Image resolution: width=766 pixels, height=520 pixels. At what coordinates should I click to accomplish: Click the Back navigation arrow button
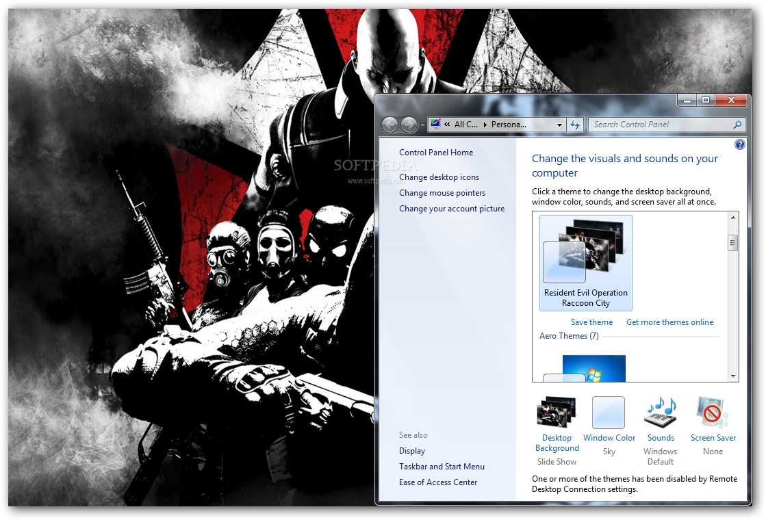(390, 125)
